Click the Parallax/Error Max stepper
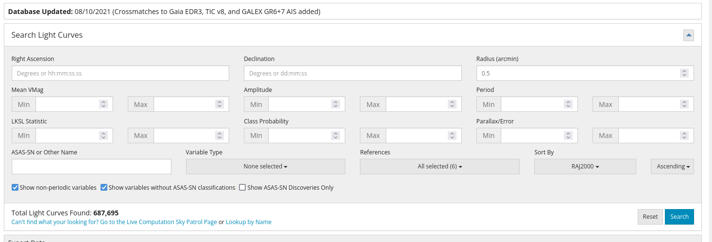 684,136
